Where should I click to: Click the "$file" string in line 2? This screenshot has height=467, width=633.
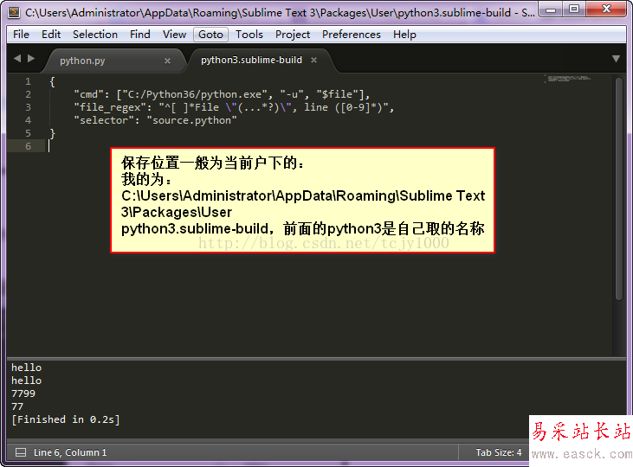338,95
